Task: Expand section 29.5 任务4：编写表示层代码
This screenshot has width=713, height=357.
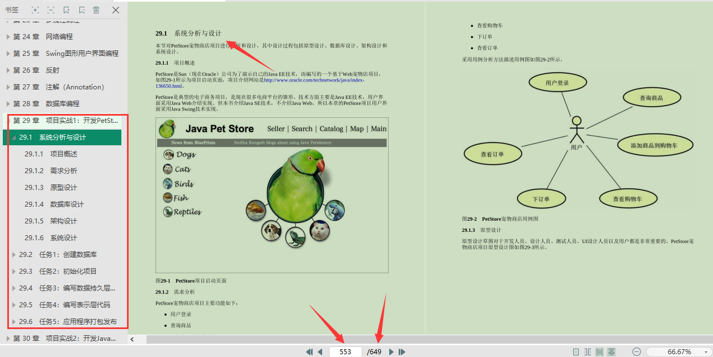Action: pos(13,305)
